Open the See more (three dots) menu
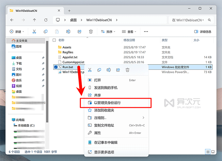The width and height of the screenshot is (222, 161). 146,32
